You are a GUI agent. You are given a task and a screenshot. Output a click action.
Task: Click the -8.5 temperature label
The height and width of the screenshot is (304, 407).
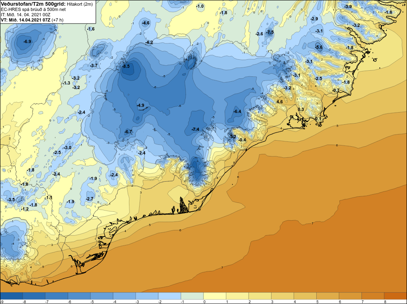click(126, 66)
